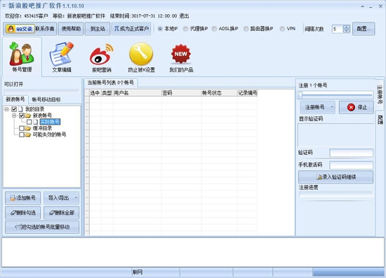Select the 当前帐号列表 tab

(x=110, y=83)
